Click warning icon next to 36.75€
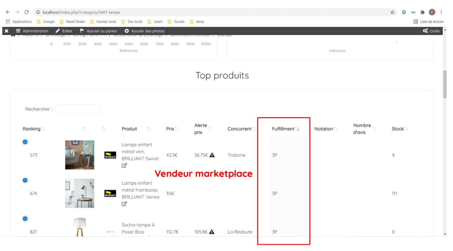 click(x=212, y=155)
